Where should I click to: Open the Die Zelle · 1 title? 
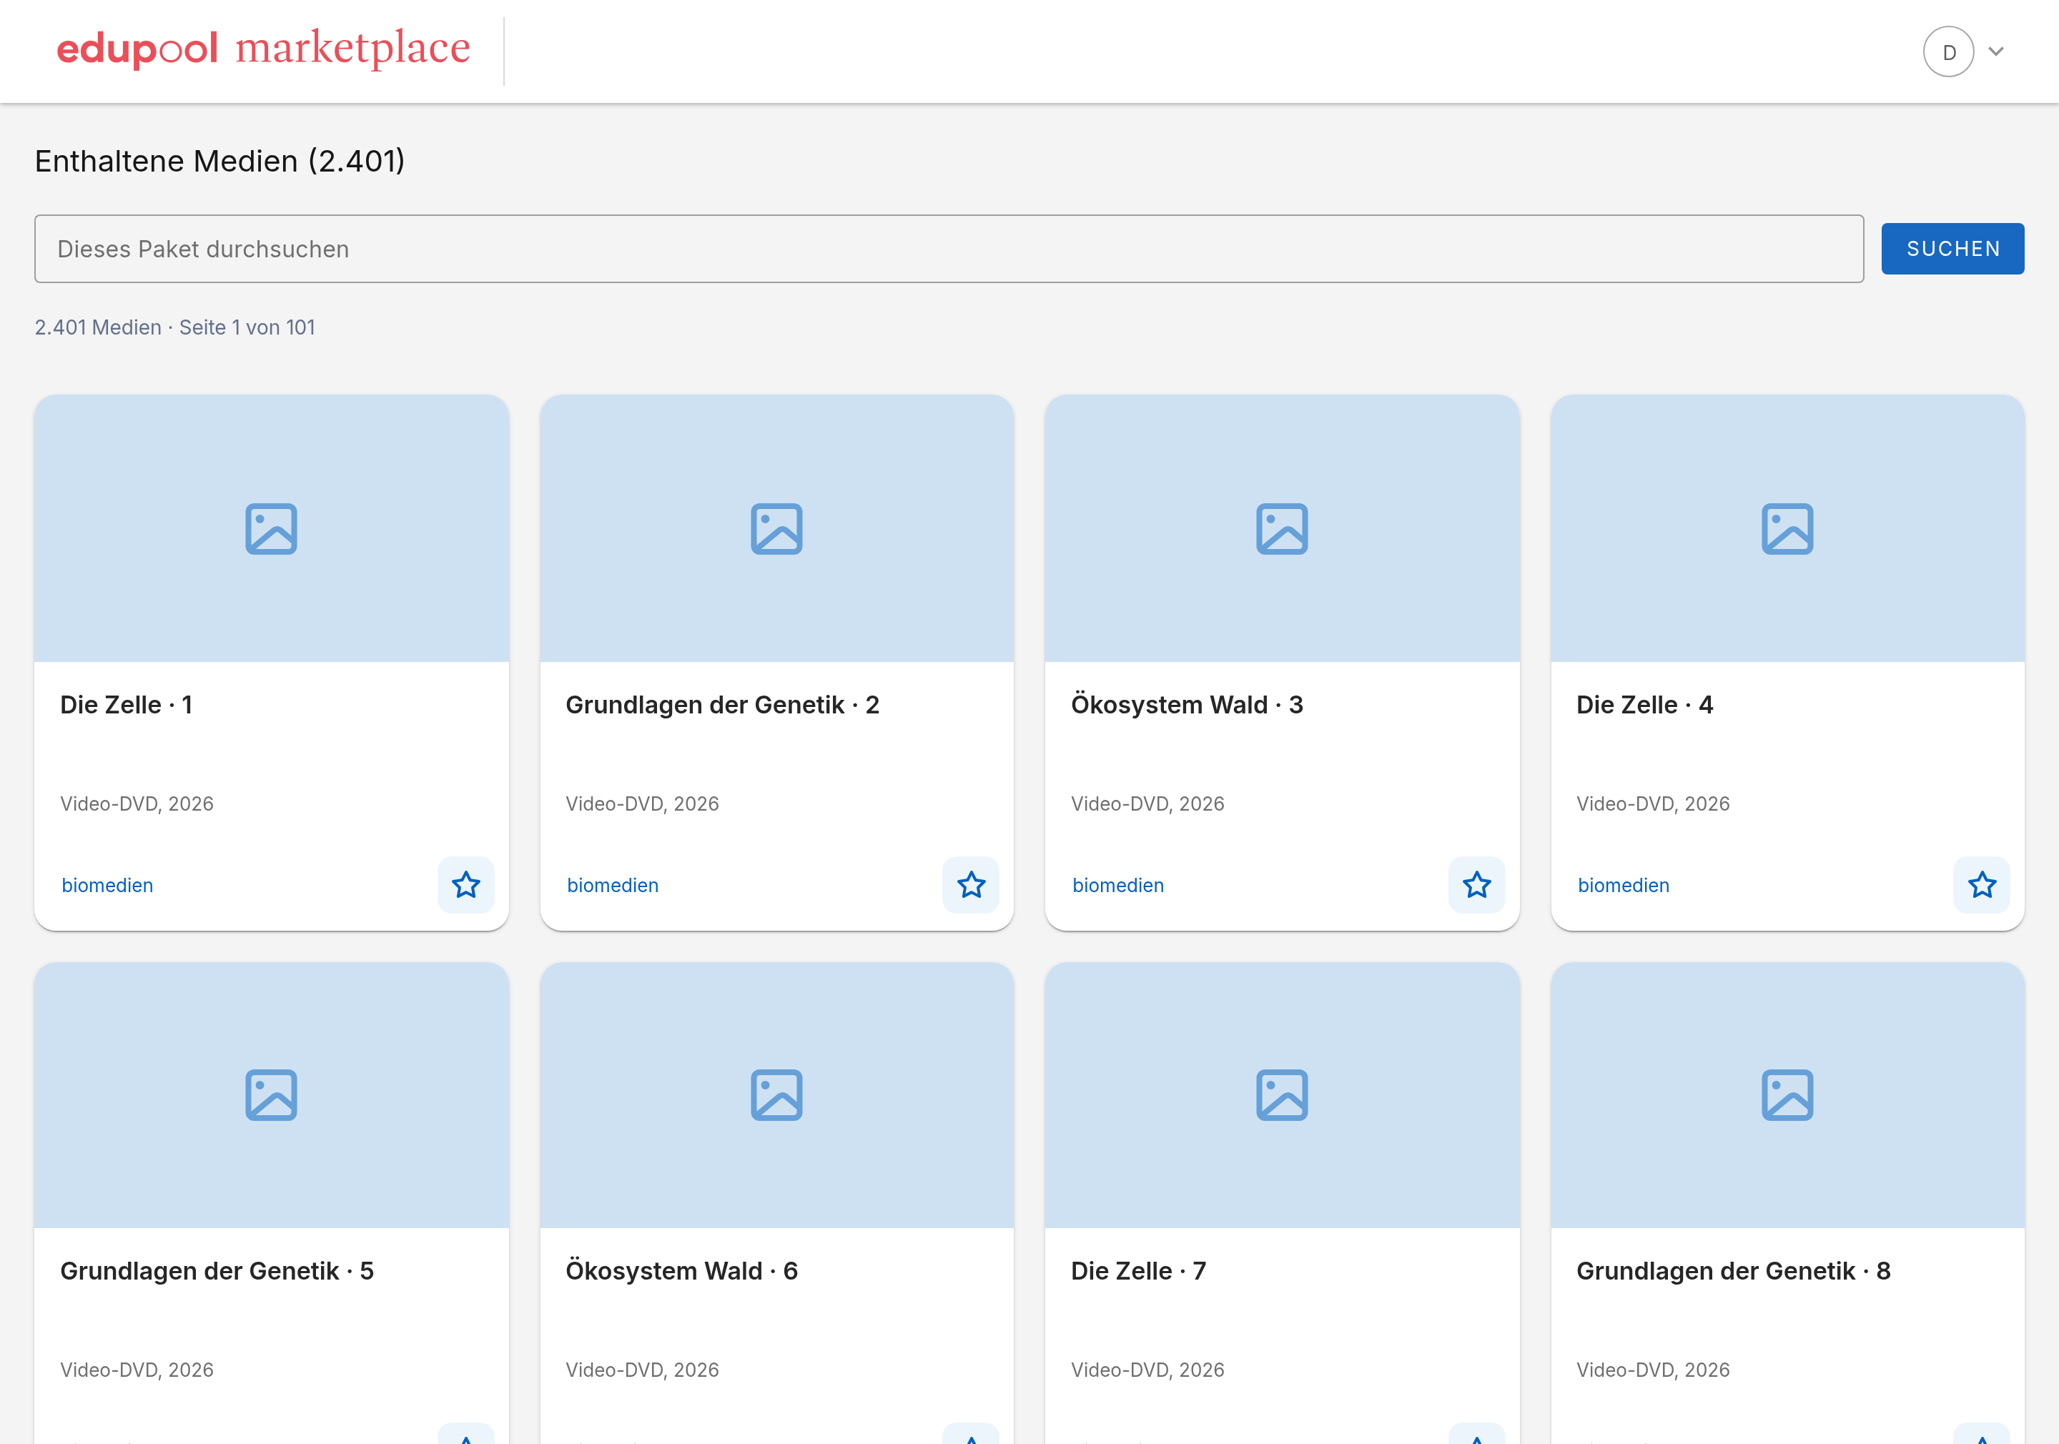[127, 705]
